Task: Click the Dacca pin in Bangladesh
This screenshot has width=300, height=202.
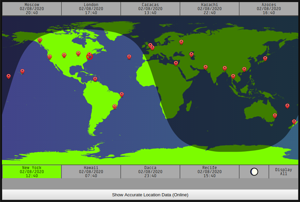Action: coord(225,68)
